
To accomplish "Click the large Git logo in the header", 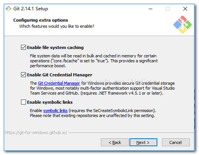I will (x=183, y=25).
